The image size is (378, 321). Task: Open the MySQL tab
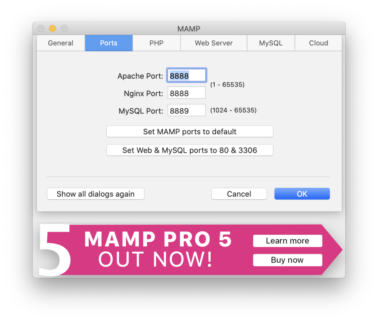pyautogui.click(x=271, y=43)
